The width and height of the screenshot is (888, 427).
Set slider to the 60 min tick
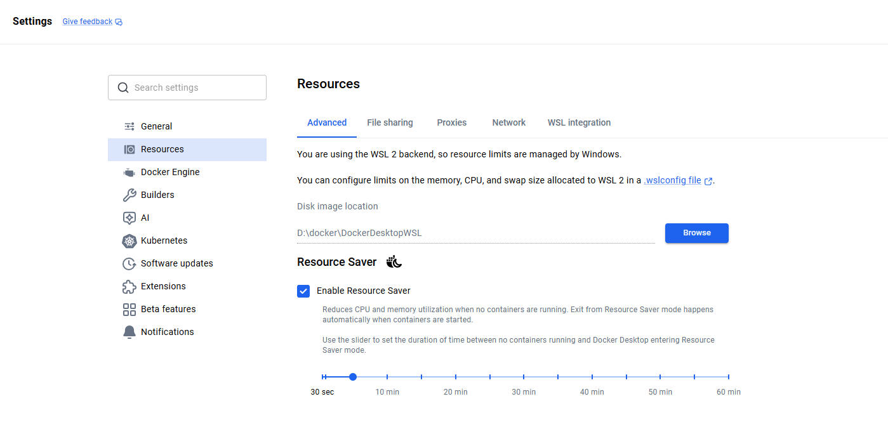pyautogui.click(x=729, y=377)
